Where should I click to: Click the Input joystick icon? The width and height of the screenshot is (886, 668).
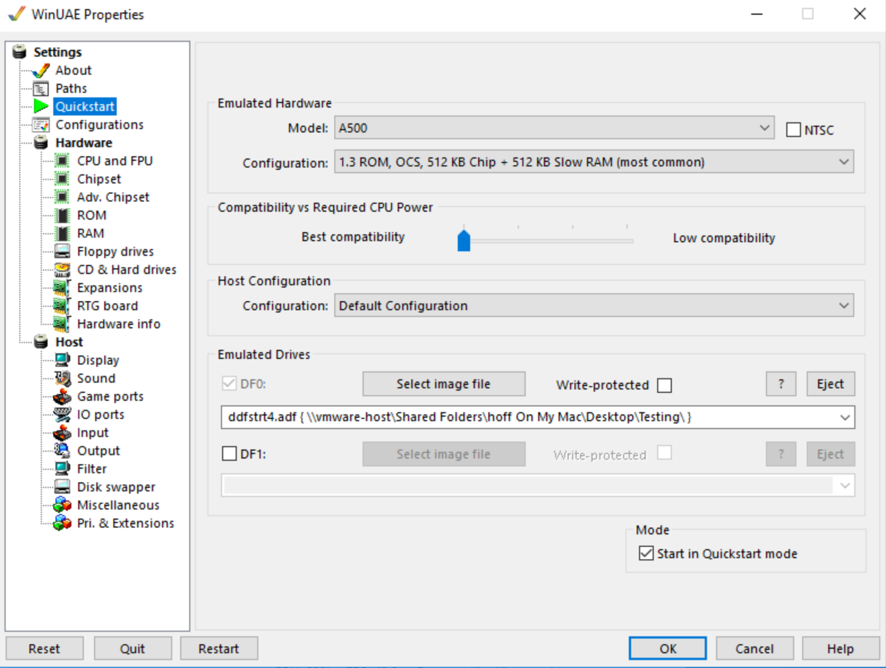point(62,433)
